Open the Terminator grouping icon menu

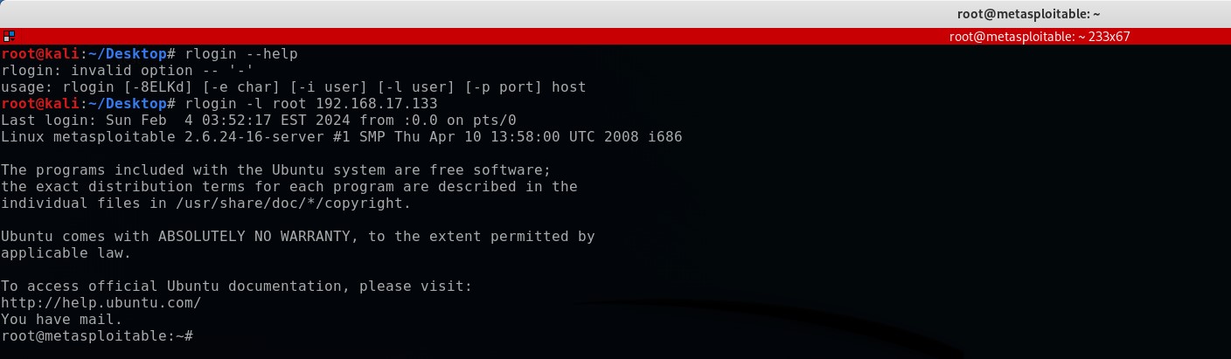pyautogui.click(x=8, y=37)
